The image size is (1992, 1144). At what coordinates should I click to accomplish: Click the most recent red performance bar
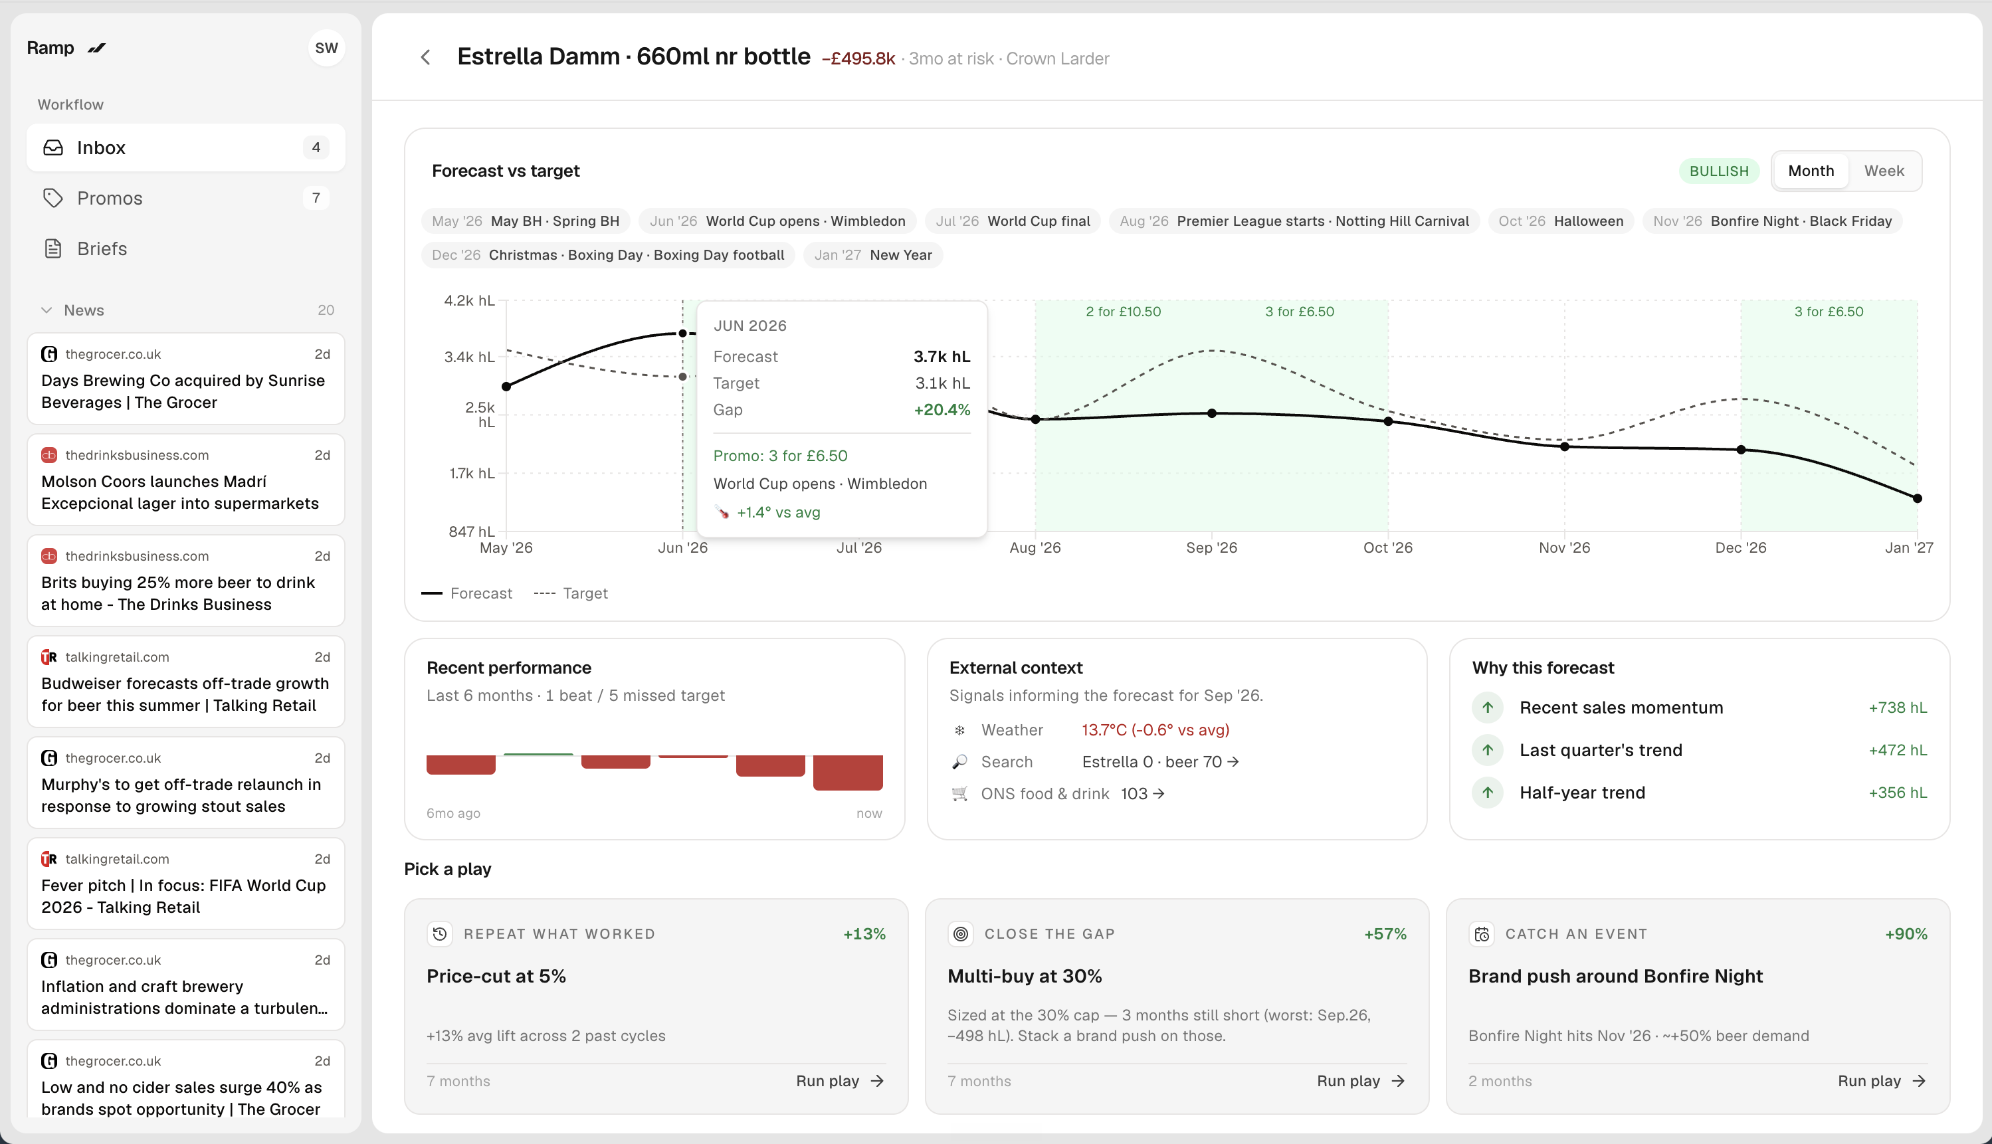[848, 773]
